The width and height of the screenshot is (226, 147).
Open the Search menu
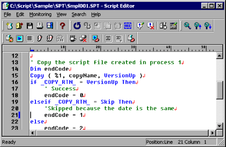(79, 14)
